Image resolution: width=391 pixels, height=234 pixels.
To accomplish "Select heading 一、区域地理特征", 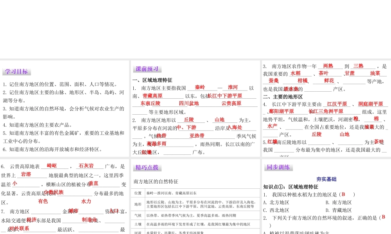I will (x=152, y=80).
